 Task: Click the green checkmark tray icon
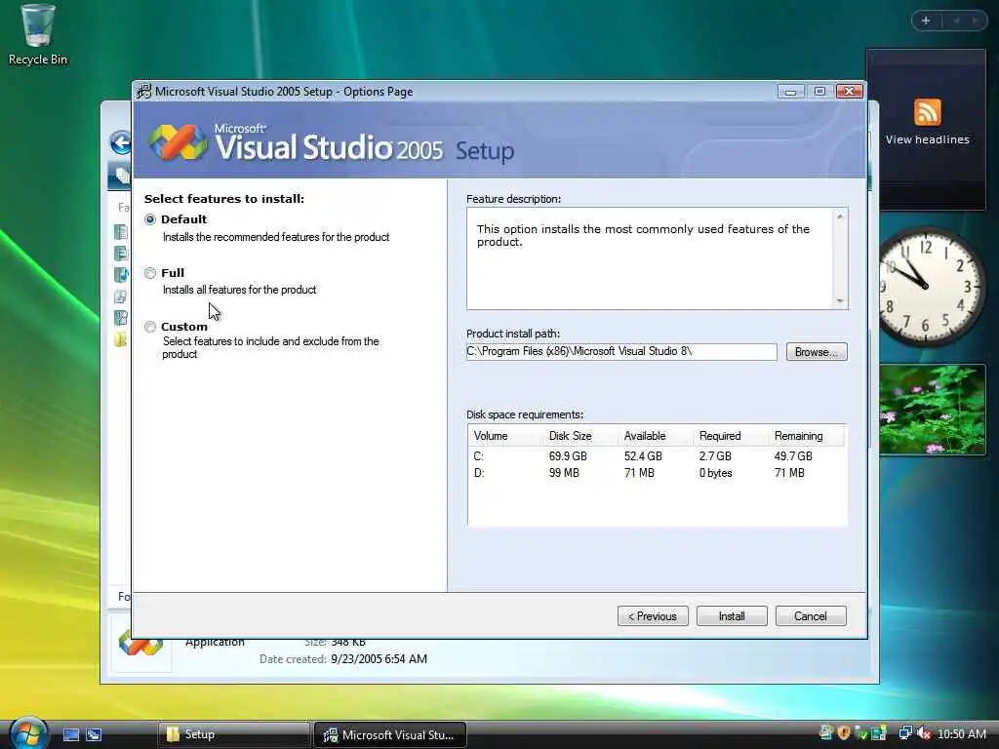(x=861, y=733)
